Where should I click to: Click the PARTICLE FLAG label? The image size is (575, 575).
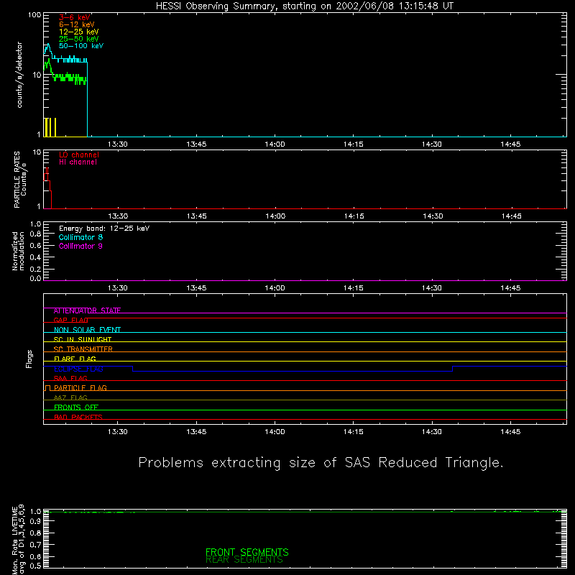point(80,388)
